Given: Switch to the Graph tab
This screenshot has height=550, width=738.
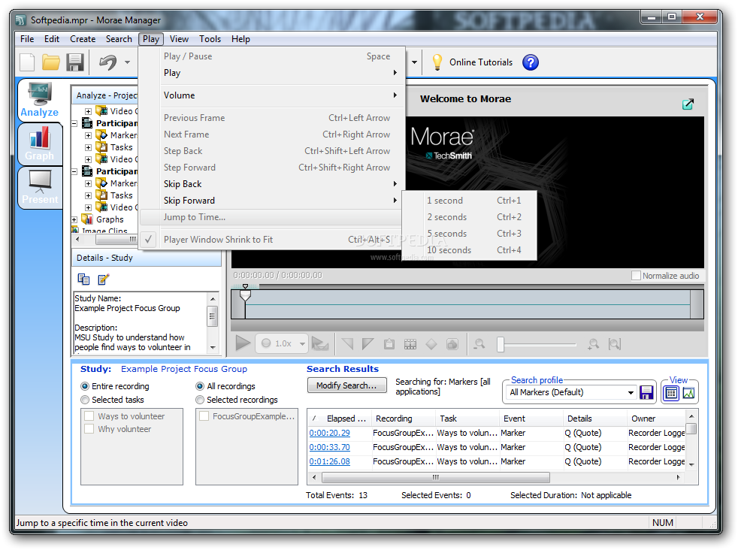Looking at the screenshot, I should (x=40, y=144).
